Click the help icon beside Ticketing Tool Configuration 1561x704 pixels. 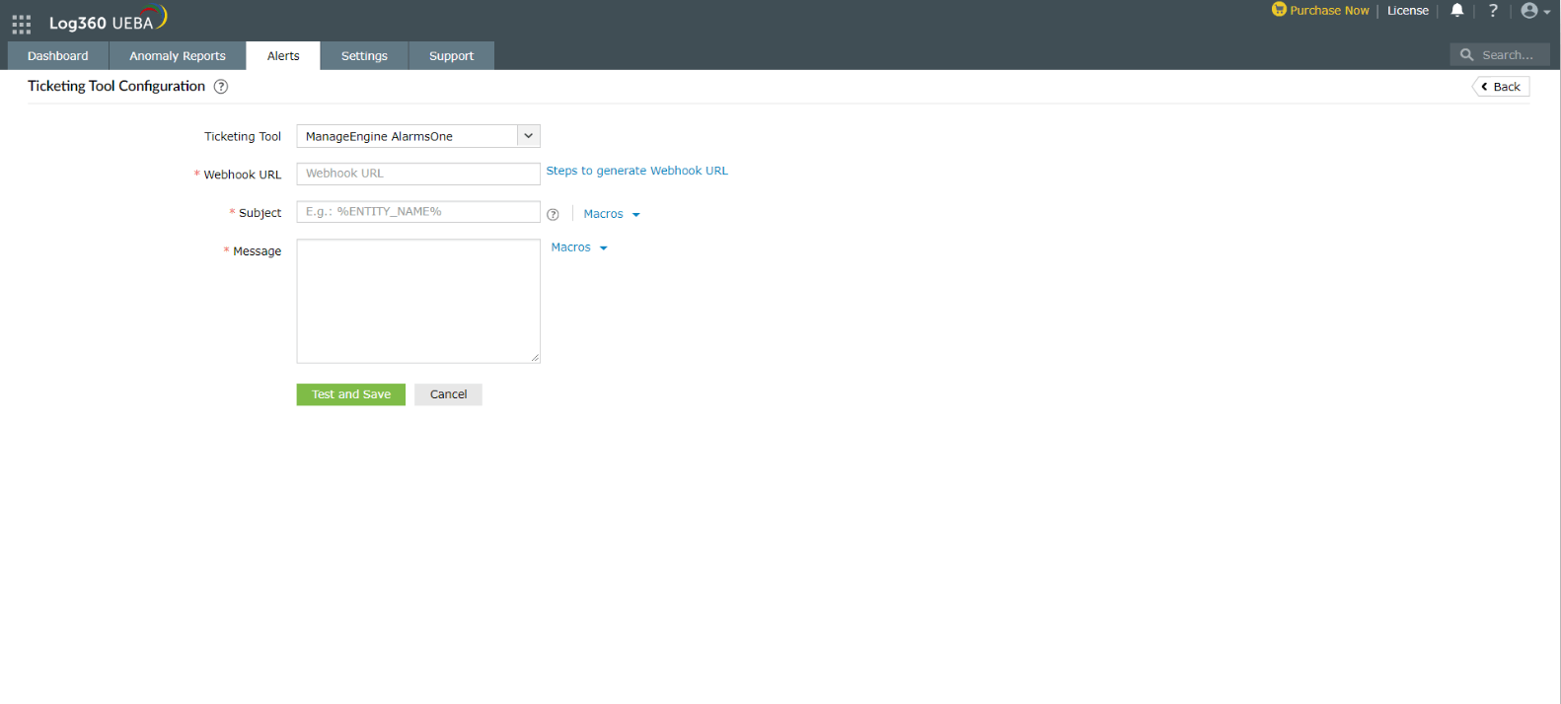221,87
